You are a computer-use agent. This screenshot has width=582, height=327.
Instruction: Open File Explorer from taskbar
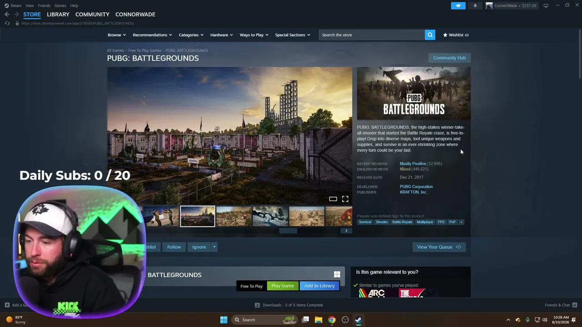click(x=318, y=320)
